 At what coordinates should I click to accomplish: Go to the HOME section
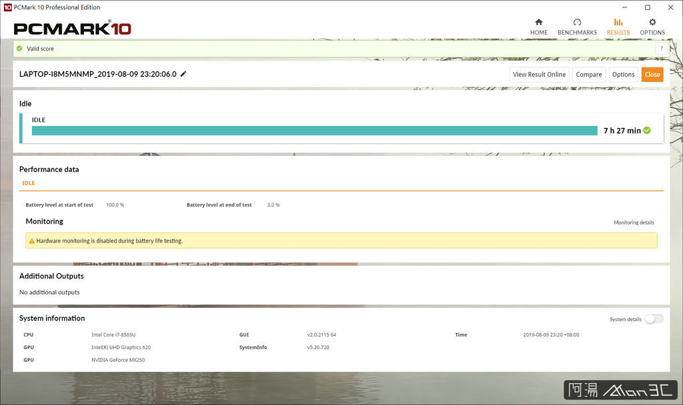(x=539, y=27)
